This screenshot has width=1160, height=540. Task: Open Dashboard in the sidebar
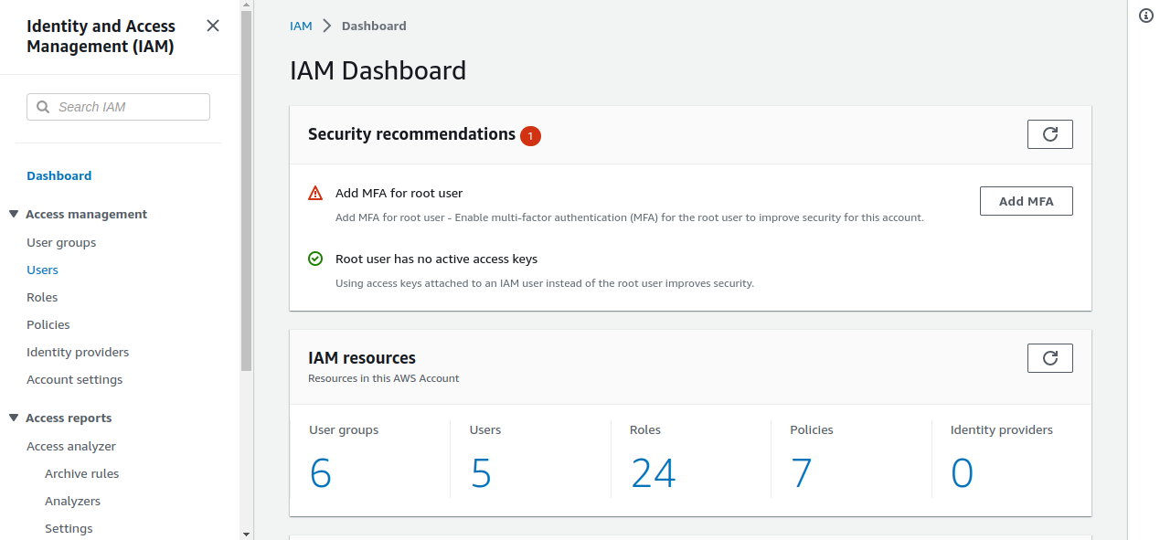(59, 175)
